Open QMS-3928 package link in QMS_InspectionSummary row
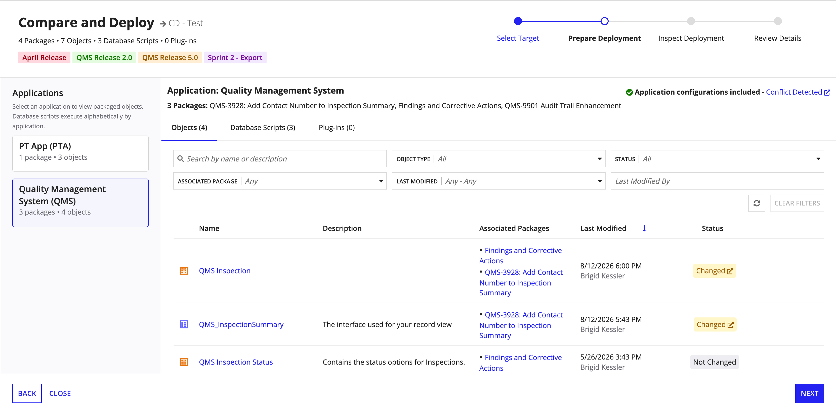 pyautogui.click(x=521, y=325)
